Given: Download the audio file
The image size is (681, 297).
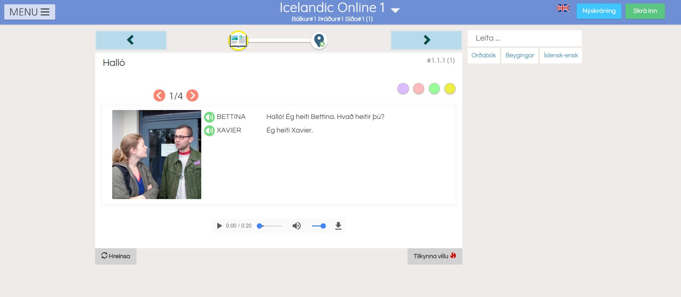Looking at the screenshot, I should click(x=338, y=226).
